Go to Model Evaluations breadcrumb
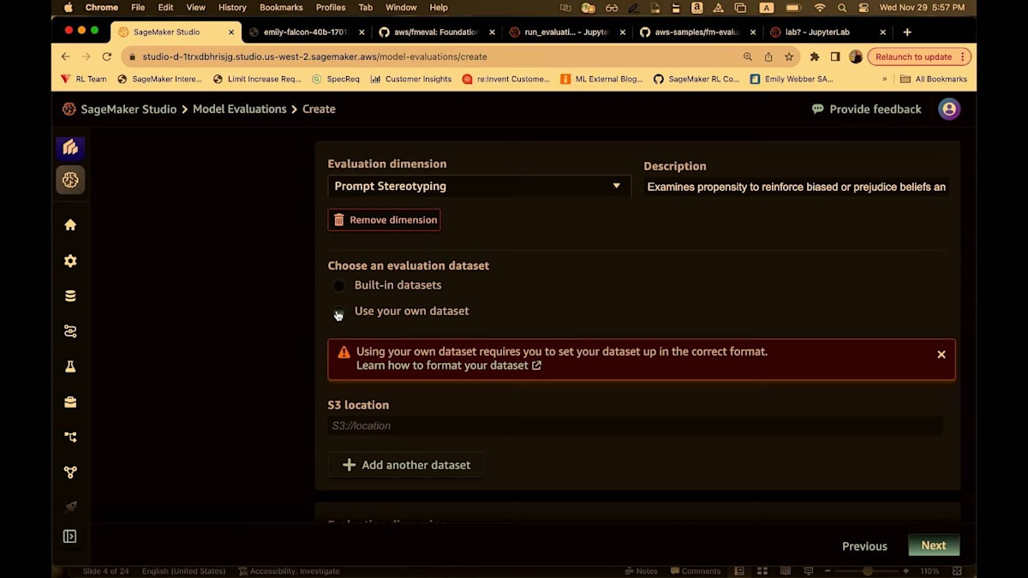 click(240, 110)
